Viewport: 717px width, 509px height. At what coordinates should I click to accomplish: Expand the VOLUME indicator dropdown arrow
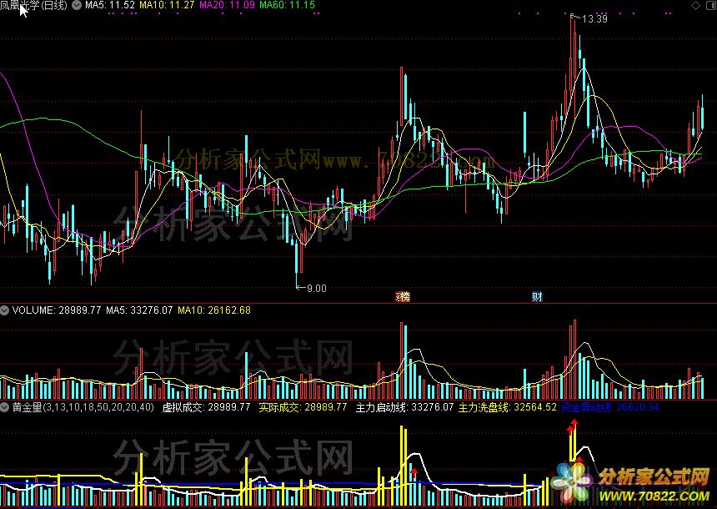point(4,310)
